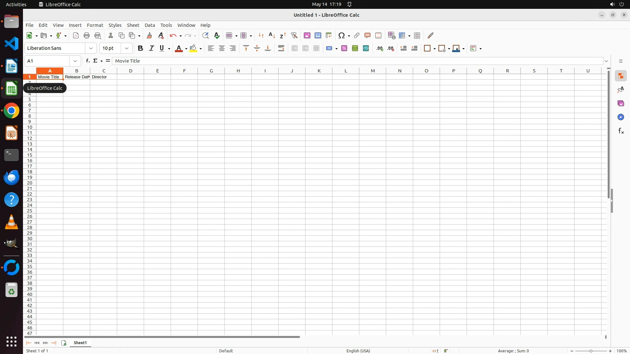Click the AutoFilter funnel icon
The image size is (630, 354).
(x=294, y=35)
